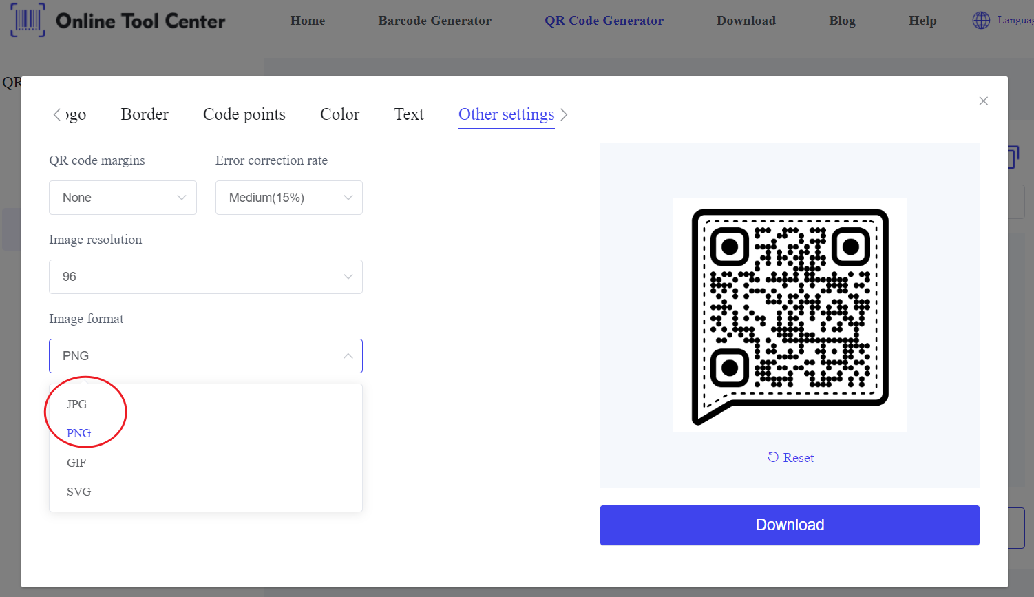
Task: Click the Reset link under the preview
Action: click(791, 458)
